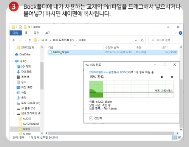Sort by the 이름 column header
This screenshot has height=147, width=189.
coord(51,48)
